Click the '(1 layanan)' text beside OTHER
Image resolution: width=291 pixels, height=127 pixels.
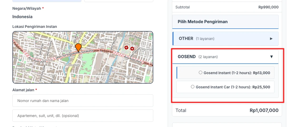pyautogui.click(x=205, y=39)
